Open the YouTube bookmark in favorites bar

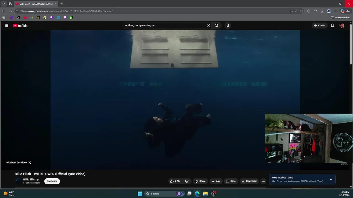coord(25,18)
